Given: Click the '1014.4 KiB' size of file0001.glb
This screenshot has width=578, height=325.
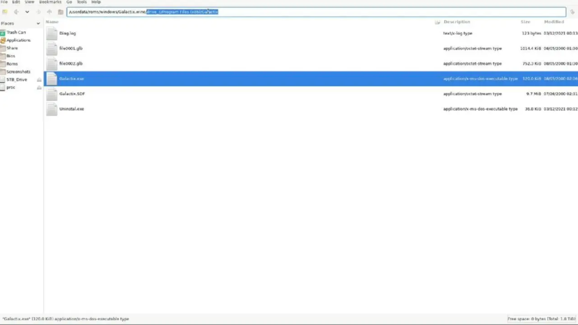Looking at the screenshot, I should tap(530, 48).
